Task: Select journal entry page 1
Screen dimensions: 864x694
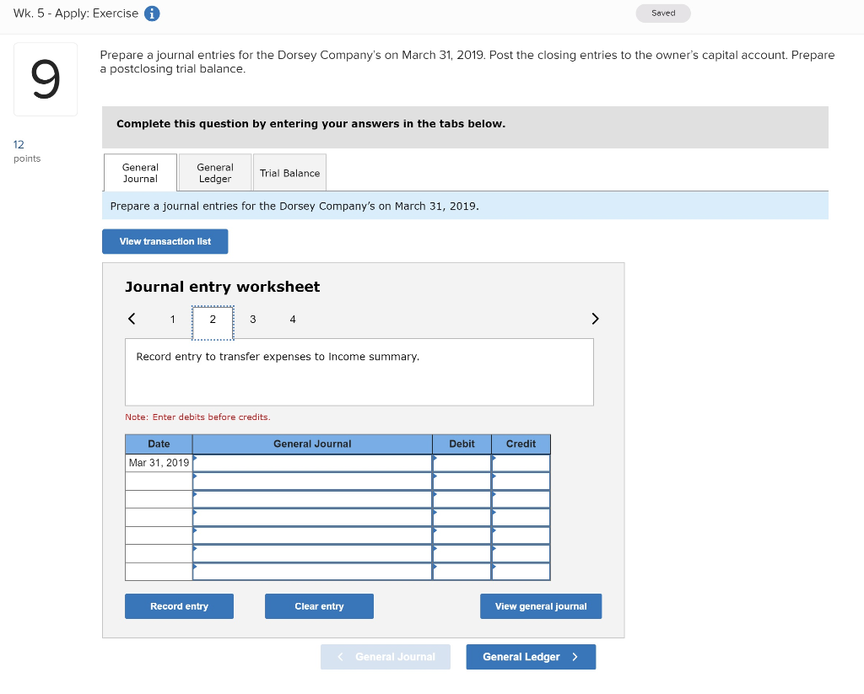Action: (x=172, y=319)
